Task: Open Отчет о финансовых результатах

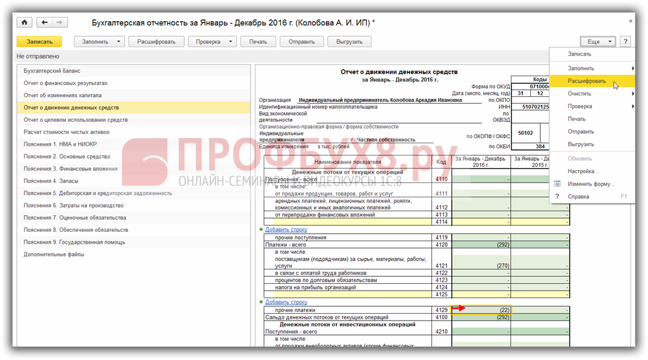Action: [x=133, y=83]
